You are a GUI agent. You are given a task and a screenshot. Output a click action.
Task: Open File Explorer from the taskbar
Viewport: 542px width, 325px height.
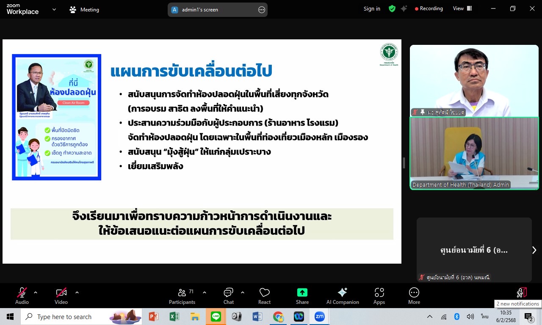pyautogui.click(x=195, y=317)
